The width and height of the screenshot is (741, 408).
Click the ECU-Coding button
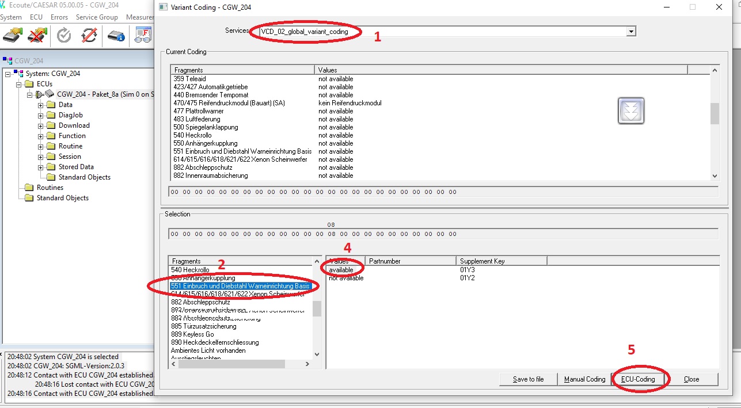(x=637, y=379)
